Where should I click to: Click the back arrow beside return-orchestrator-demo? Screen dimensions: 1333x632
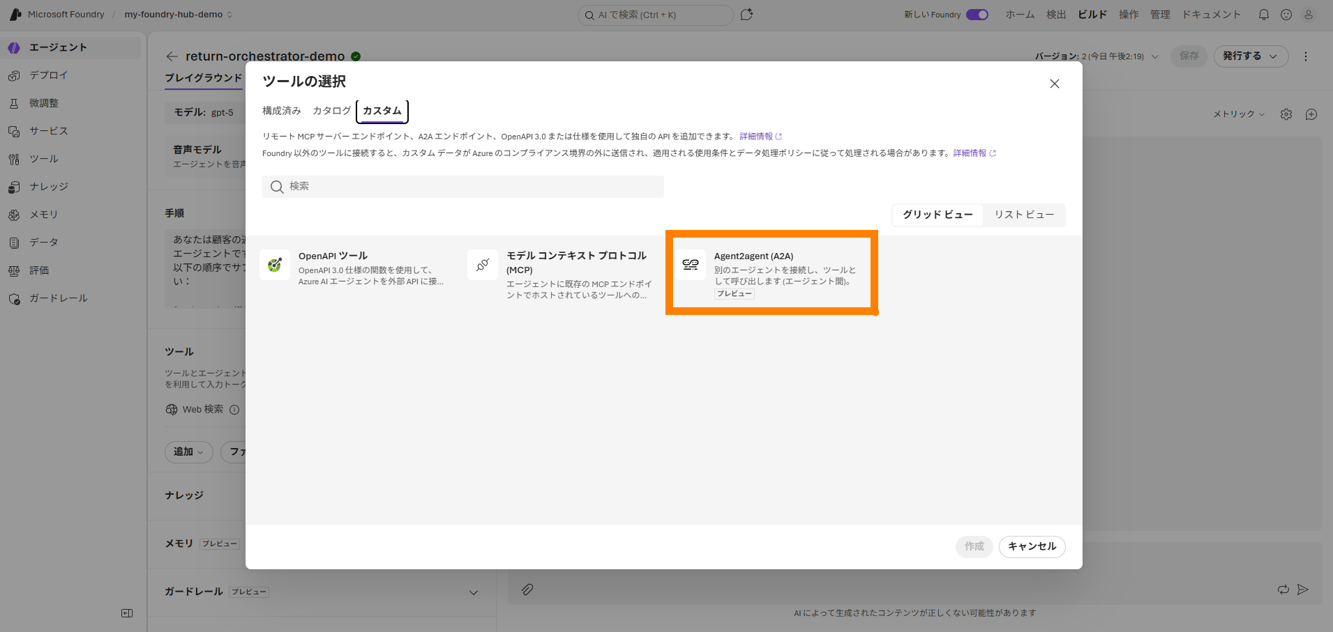click(x=172, y=56)
